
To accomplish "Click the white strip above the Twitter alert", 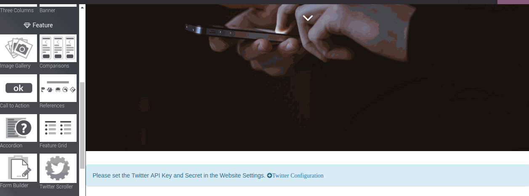I will [307, 158].
